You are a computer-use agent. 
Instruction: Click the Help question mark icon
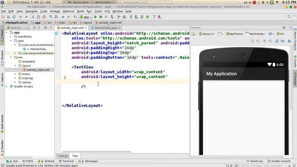(x=154, y=17)
